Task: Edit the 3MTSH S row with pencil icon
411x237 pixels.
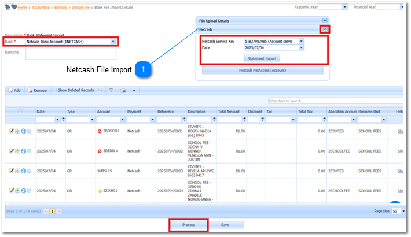Action: click(x=12, y=171)
